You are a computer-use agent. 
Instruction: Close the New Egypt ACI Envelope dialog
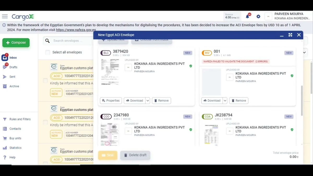[x=299, y=35]
